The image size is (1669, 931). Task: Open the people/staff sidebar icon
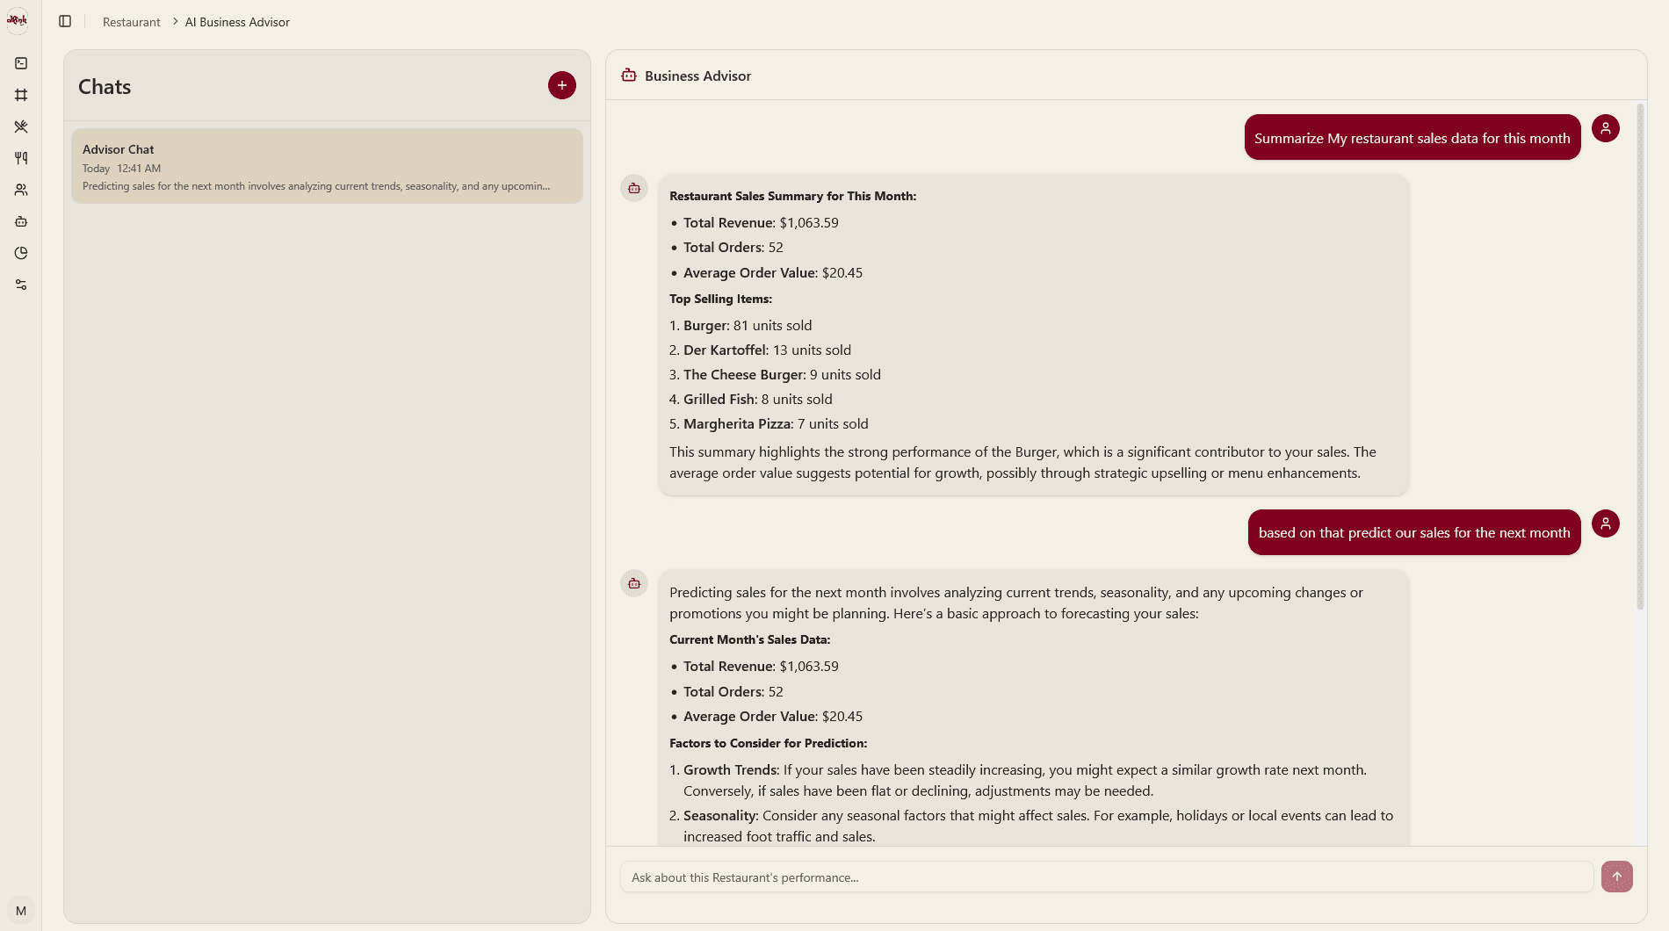coord(21,190)
